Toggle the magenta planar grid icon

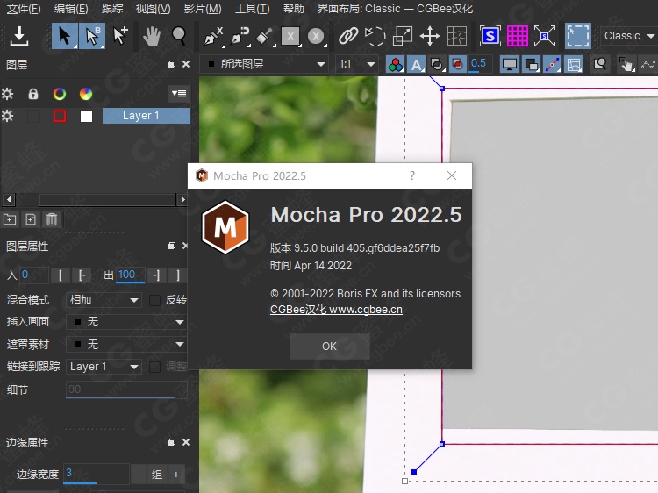[518, 36]
